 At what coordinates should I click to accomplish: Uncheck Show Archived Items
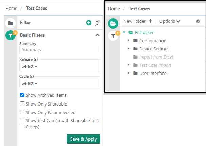click(x=22, y=95)
